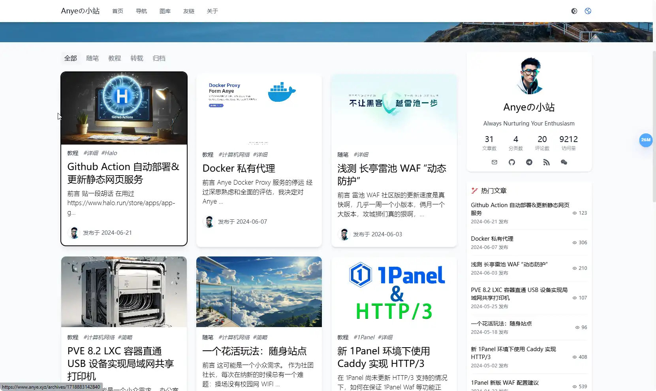Click the 31 文章数 stat in profile
Viewport: 656px width, 391px height.
[x=489, y=143]
